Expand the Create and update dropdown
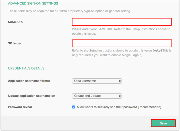The image size is (180, 131). point(97,96)
